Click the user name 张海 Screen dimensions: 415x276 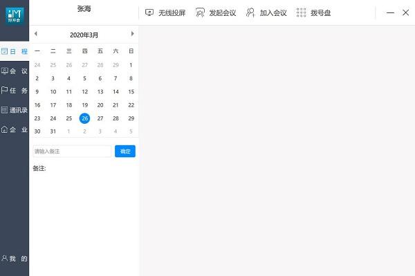tap(84, 9)
